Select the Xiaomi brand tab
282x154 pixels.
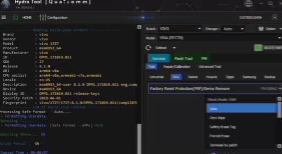coord(193,77)
